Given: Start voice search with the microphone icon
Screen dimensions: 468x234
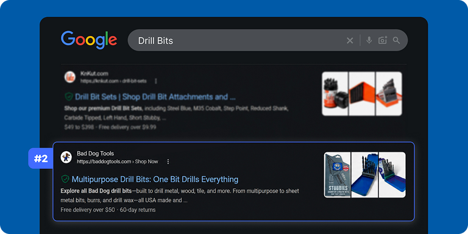Looking at the screenshot, I should (x=369, y=40).
